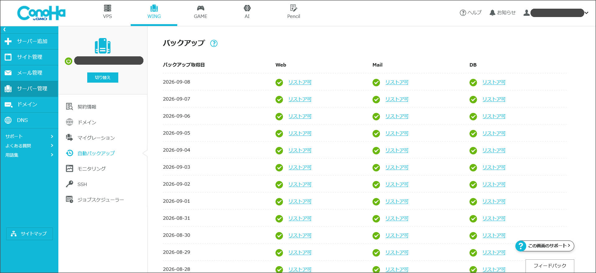Open the フィードバック button

550,266
